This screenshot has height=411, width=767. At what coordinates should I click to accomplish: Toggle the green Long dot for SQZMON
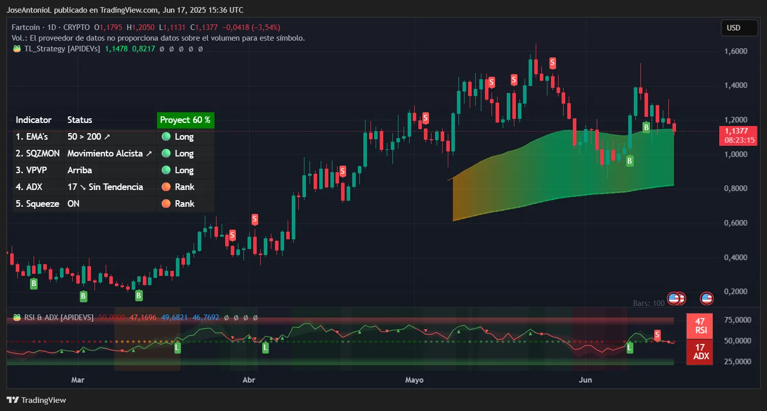pos(166,153)
